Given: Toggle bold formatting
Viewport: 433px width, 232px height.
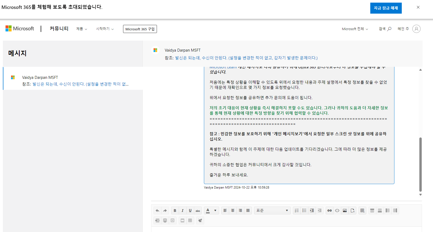Looking at the screenshot, I should click(x=175, y=211).
